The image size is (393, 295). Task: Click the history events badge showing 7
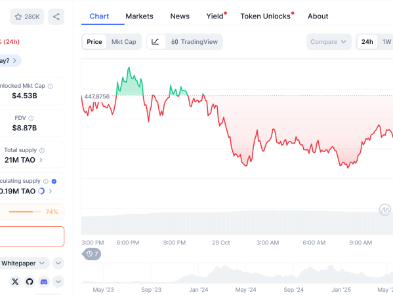pyautogui.click(x=92, y=254)
